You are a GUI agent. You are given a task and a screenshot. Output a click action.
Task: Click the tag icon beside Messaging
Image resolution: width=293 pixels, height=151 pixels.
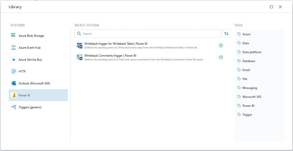point(239,88)
